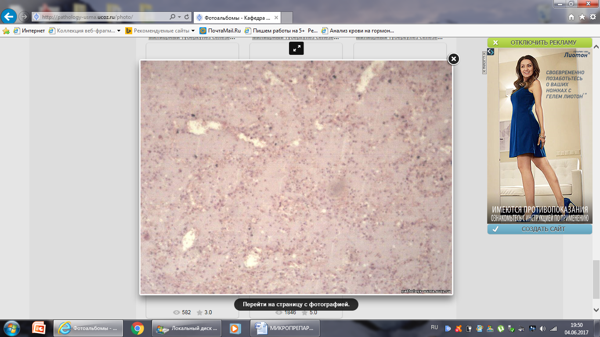Screen dimensions: 600x337
Task: Click ОТКЛЮЧИТЬ РЕКЛАМУ green button
Action: tap(540, 43)
